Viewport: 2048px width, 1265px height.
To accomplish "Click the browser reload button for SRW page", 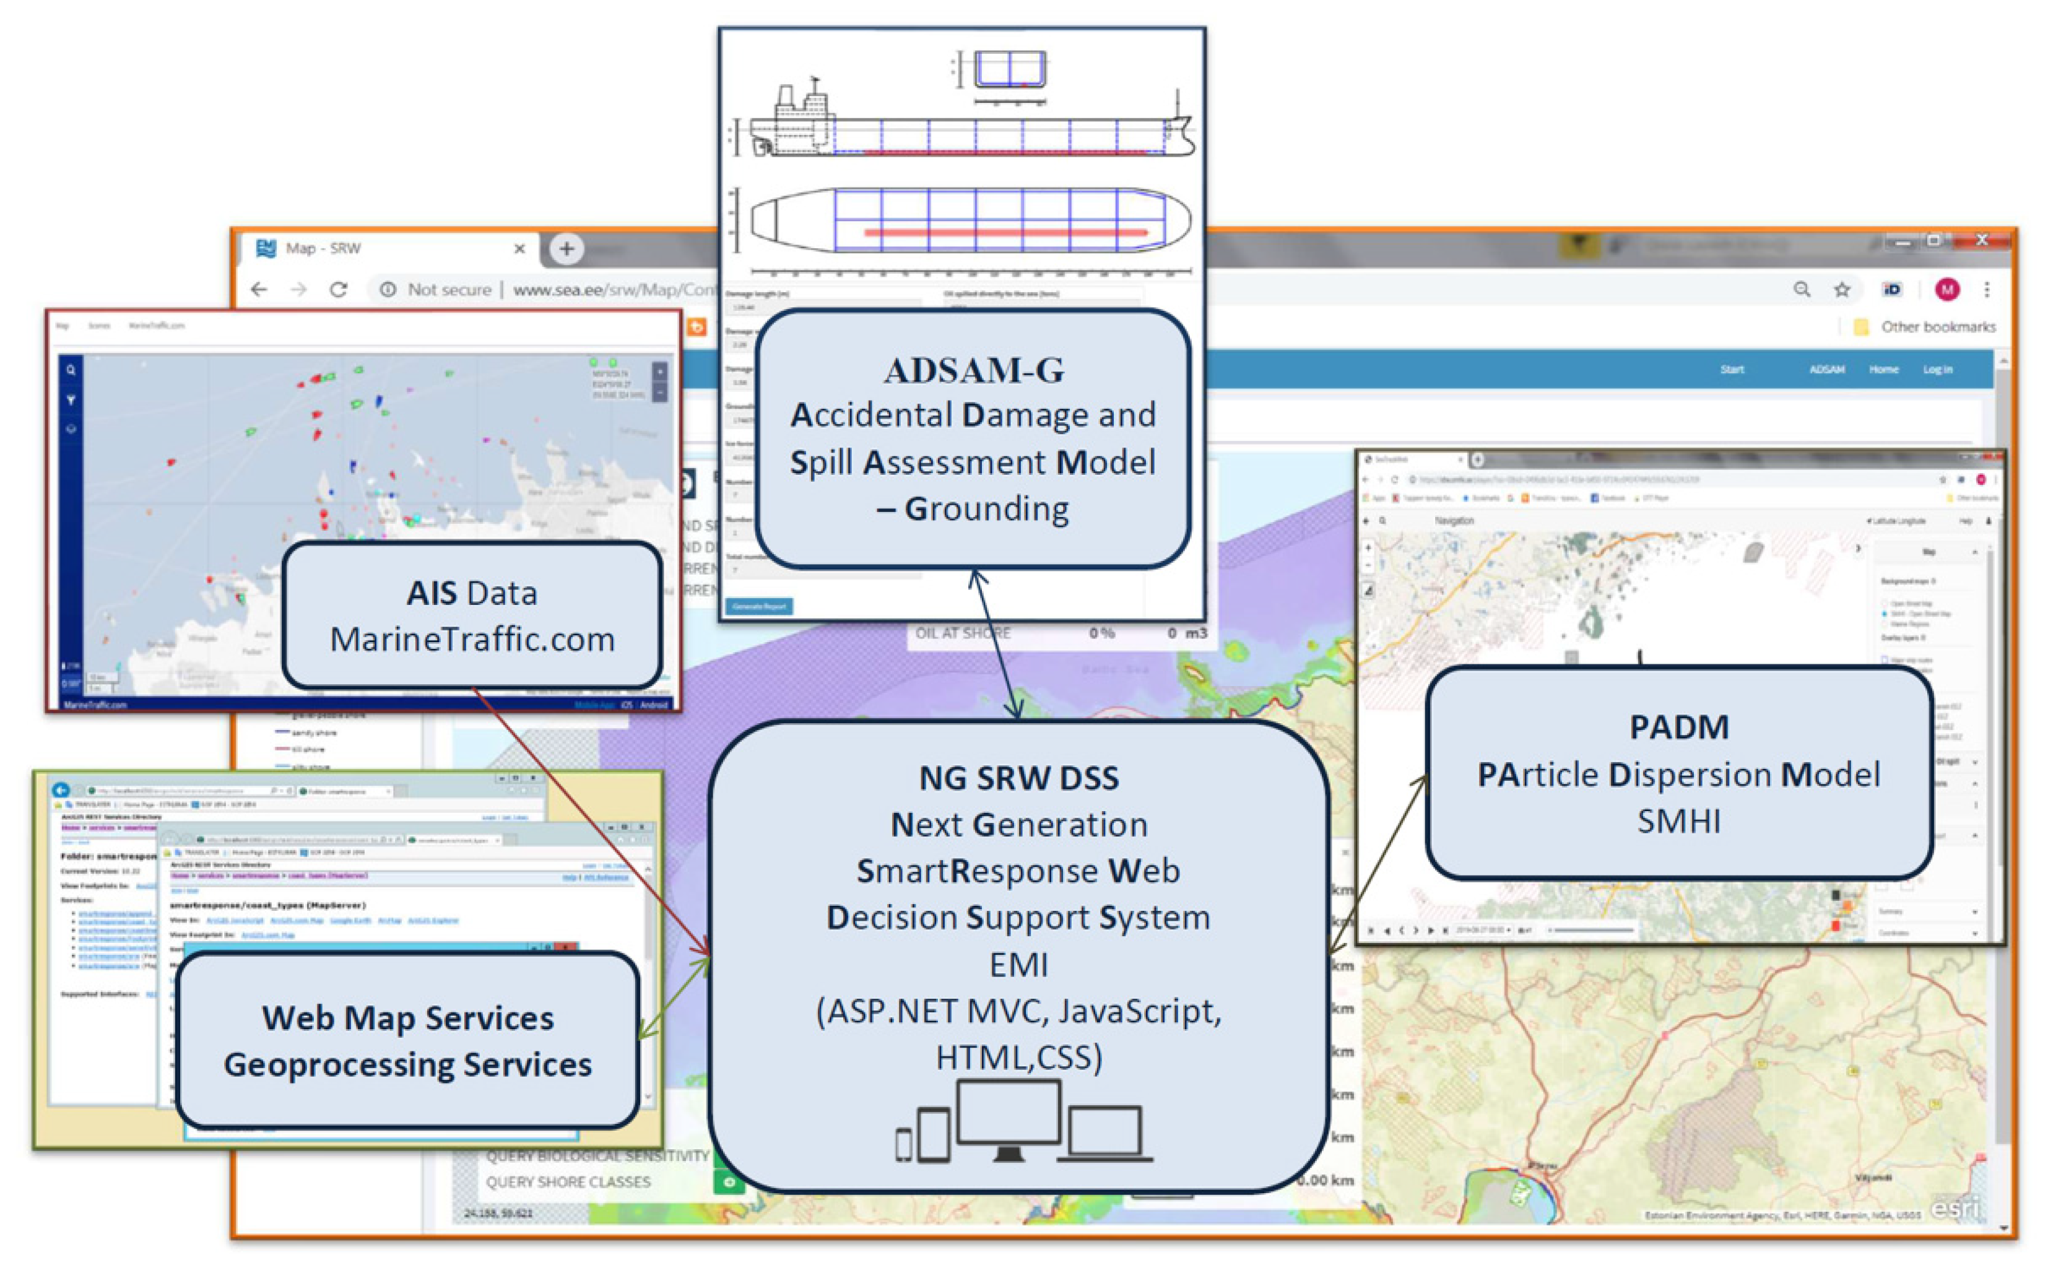I will coord(338,290).
